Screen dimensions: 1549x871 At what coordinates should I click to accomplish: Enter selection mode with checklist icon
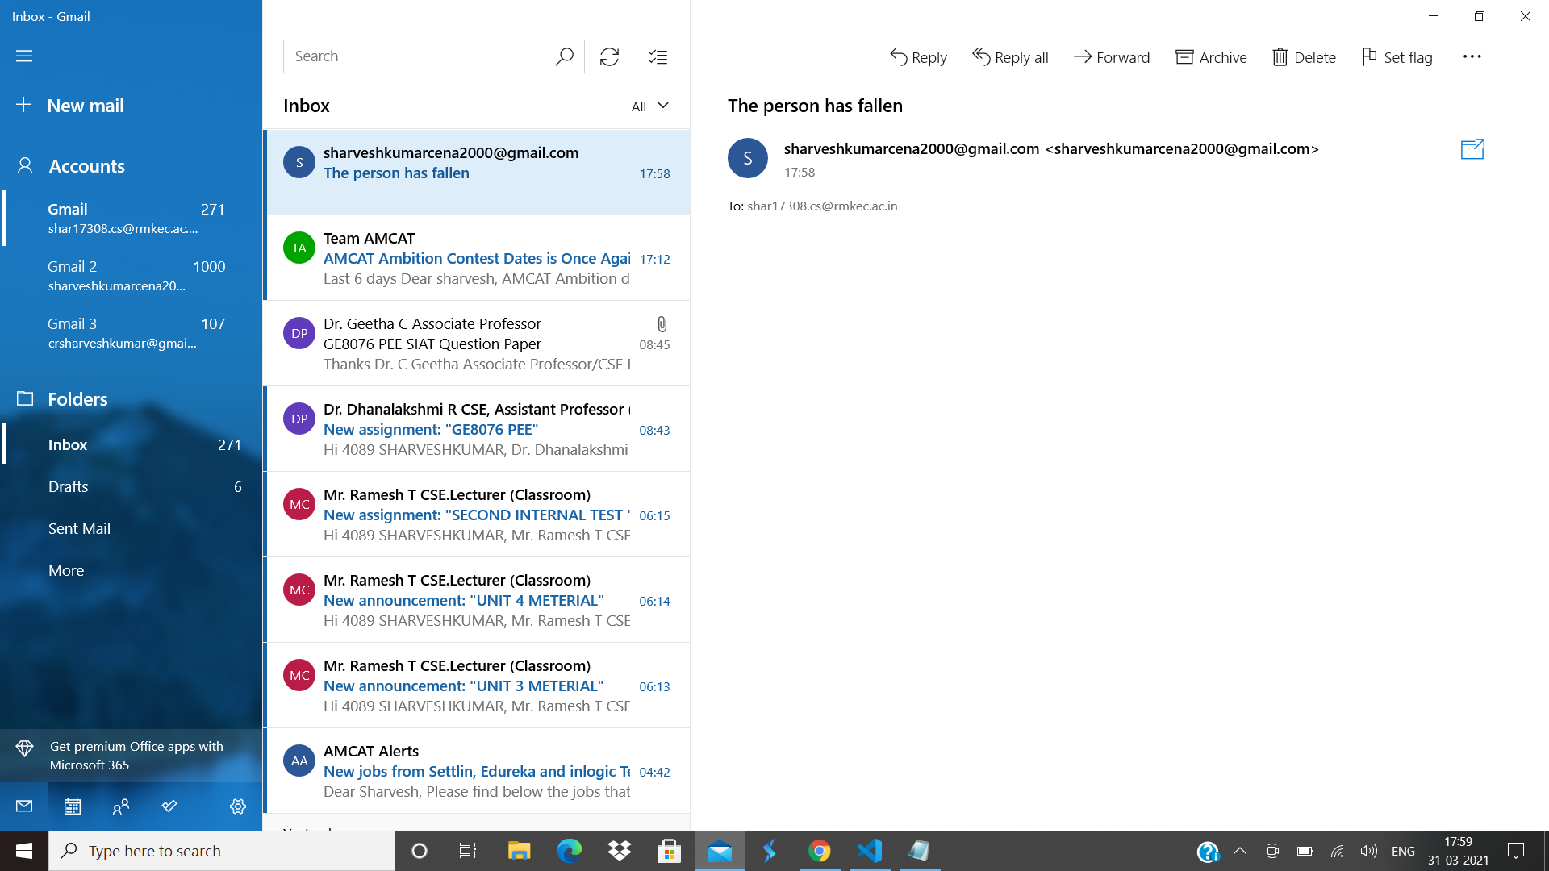[x=658, y=56]
